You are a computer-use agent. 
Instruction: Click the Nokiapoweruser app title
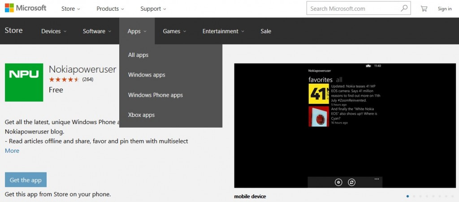(82, 69)
